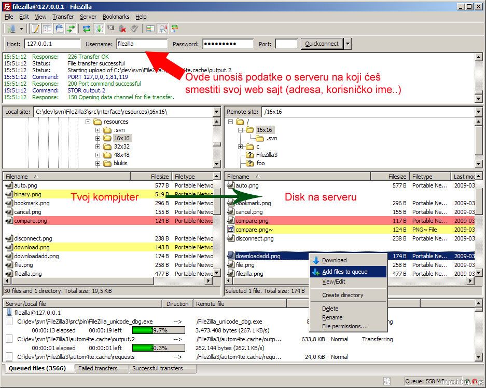This screenshot has width=486, height=388.
Task: Choose Add files to queue
Action: pos(349,272)
